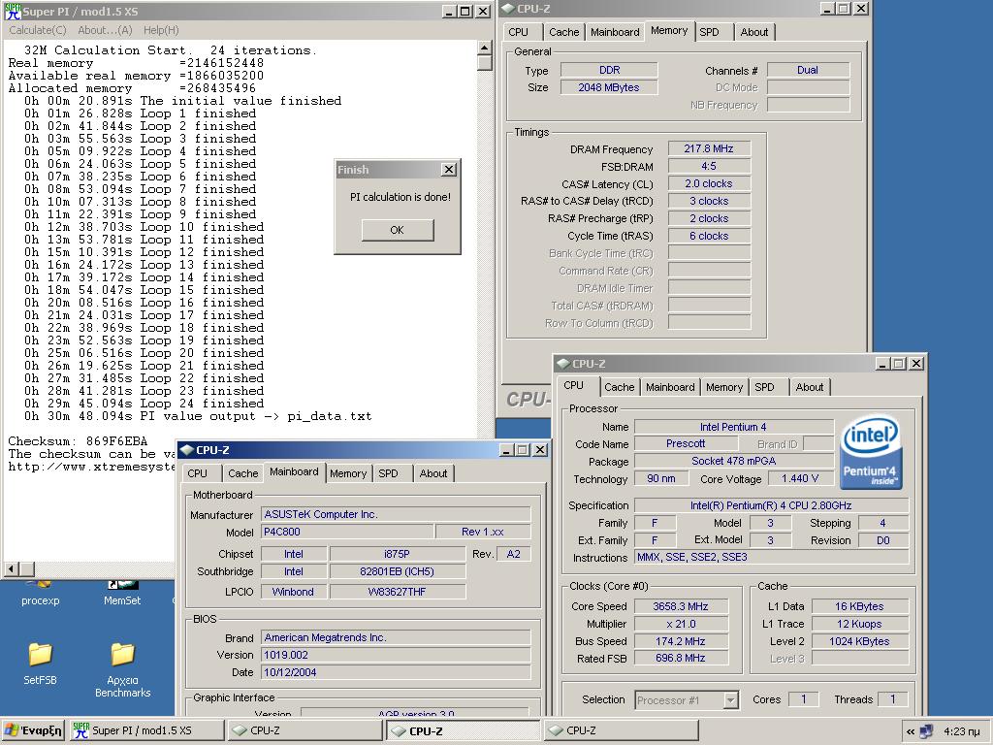Screen dimensions: 993x745
Task: Select Cache tab in memory CPU-Z window
Action: pos(563,32)
